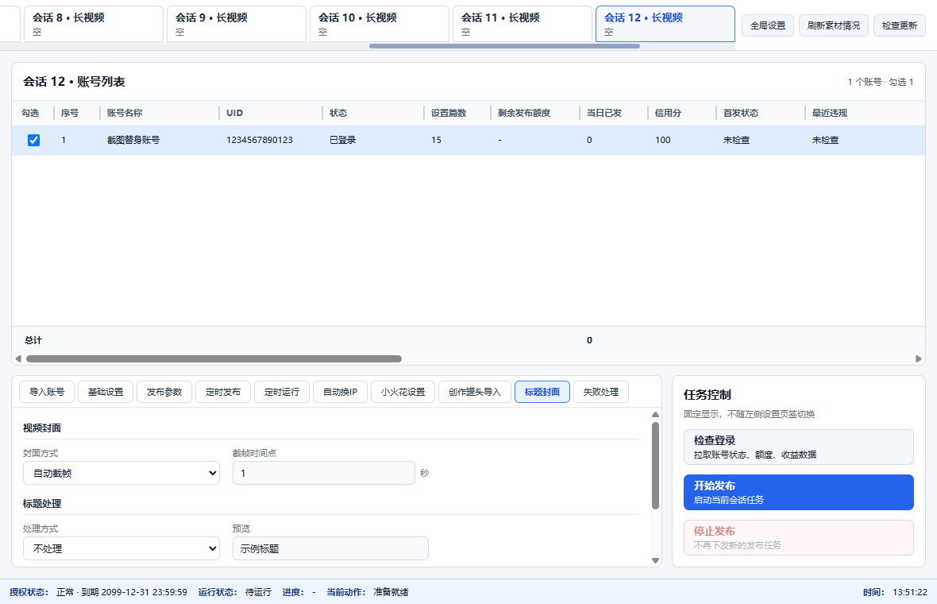Viewport: 937px width, 604px height.
Task: Open the 创作镜头导入 tab
Action: (475, 392)
